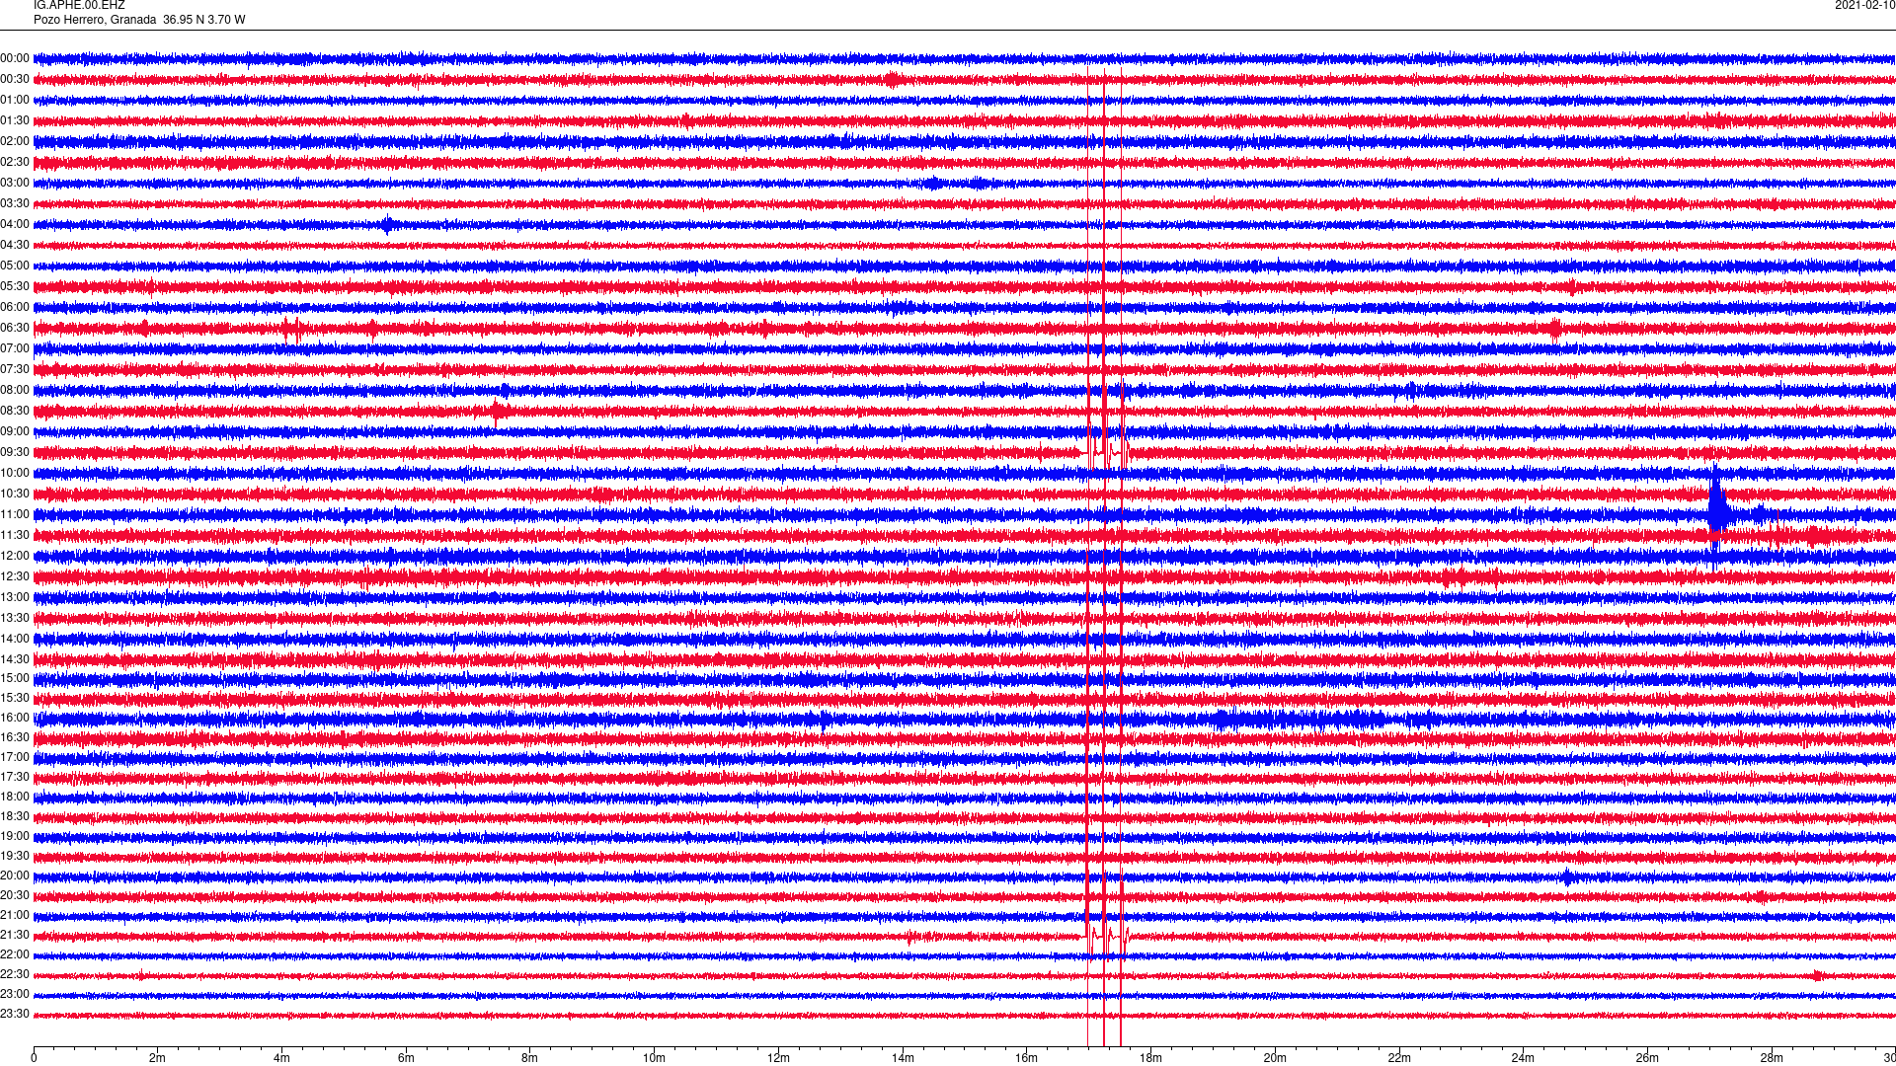Select the 12:00 trace time label

point(15,557)
